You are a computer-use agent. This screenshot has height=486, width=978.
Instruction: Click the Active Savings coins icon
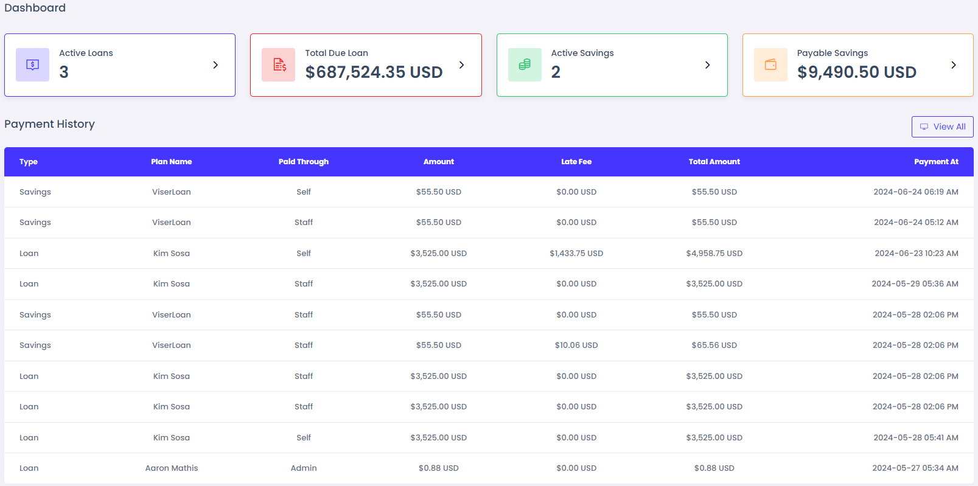pyautogui.click(x=525, y=65)
